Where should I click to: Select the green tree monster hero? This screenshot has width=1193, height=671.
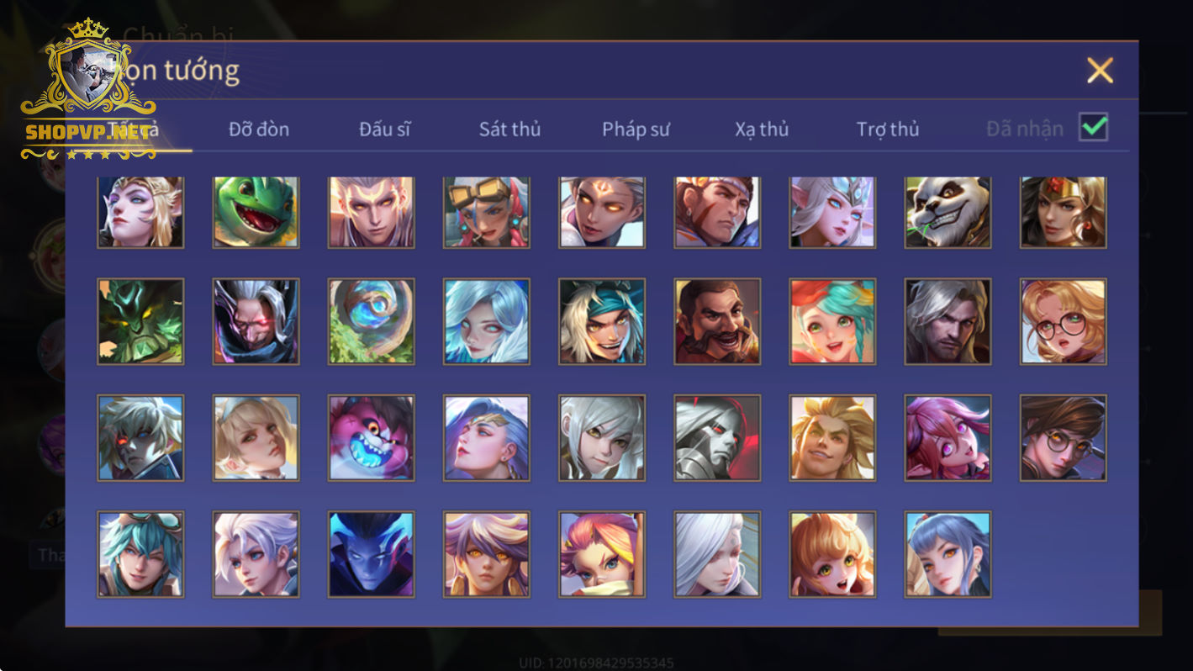(140, 321)
